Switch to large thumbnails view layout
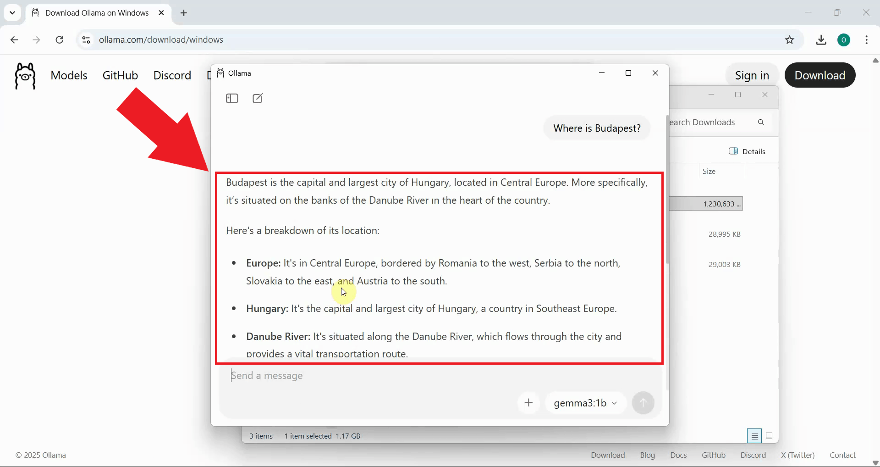This screenshot has height=467, width=880. click(770, 436)
